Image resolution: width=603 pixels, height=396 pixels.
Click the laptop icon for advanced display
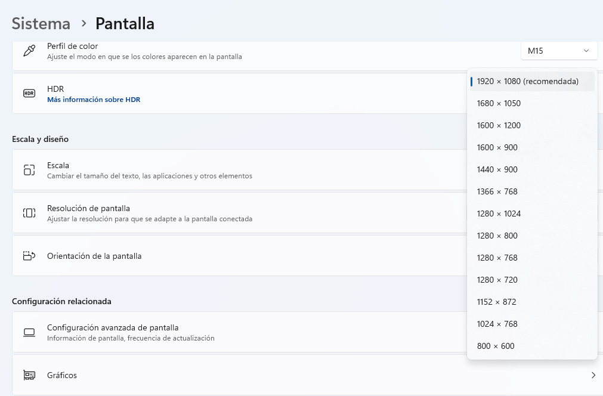(29, 333)
